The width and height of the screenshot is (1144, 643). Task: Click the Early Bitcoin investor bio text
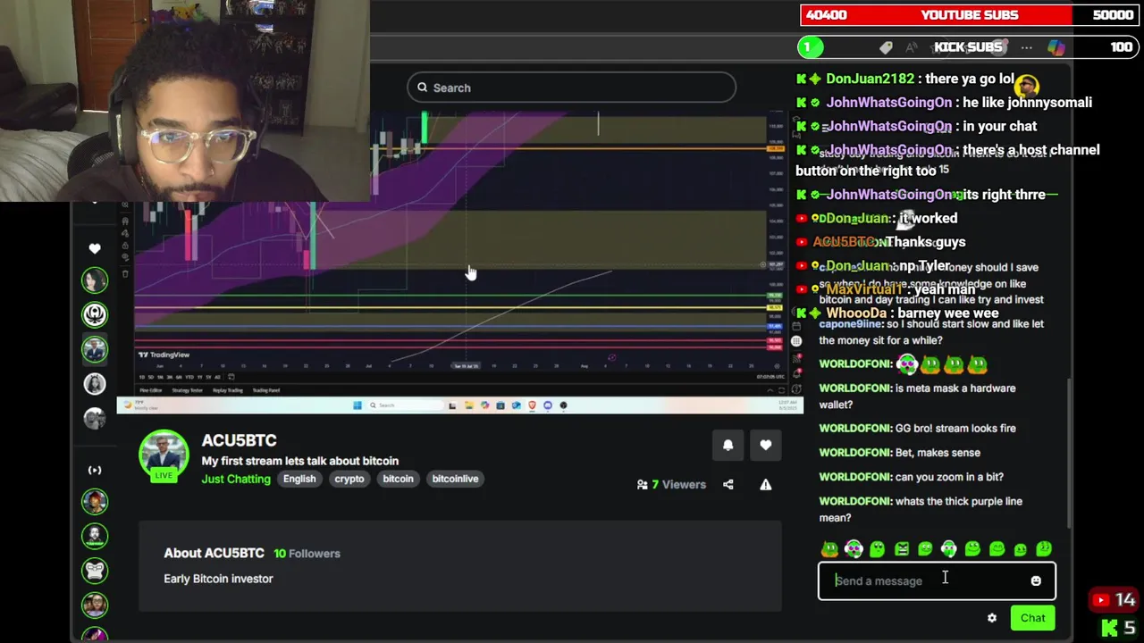[x=218, y=579]
